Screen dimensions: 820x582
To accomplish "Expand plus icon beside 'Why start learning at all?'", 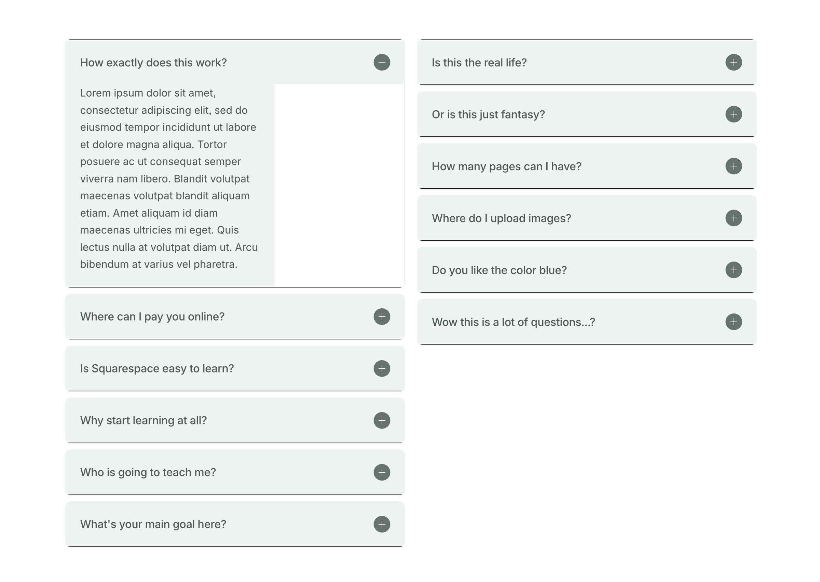I will click(x=382, y=420).
